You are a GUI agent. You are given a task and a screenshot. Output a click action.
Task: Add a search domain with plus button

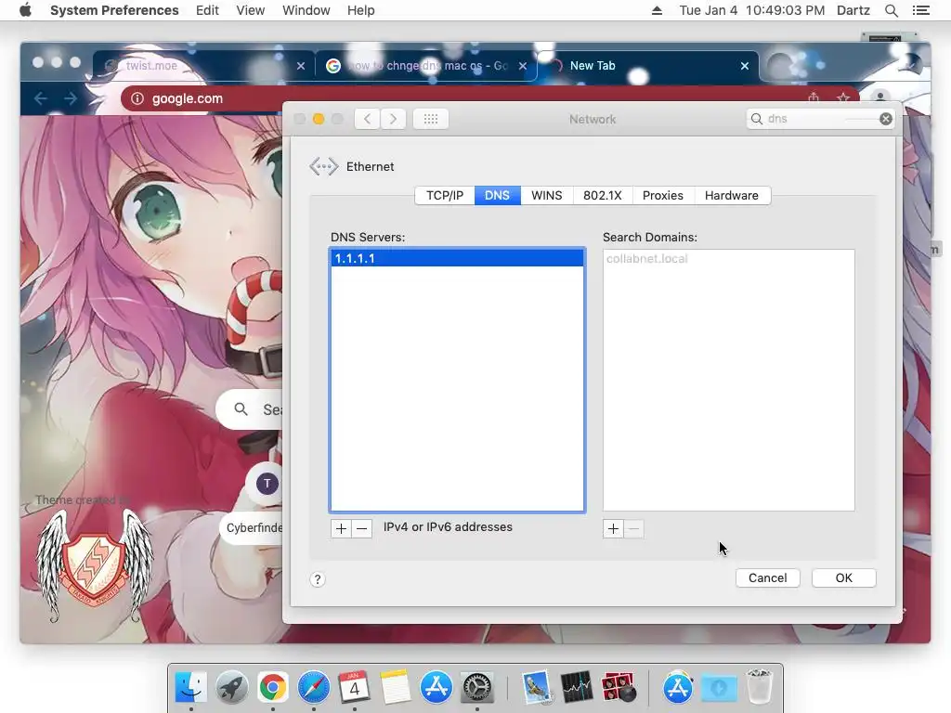click(613, 528)
